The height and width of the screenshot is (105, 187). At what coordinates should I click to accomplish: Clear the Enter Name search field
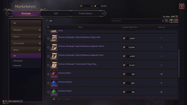pos(163,21)
